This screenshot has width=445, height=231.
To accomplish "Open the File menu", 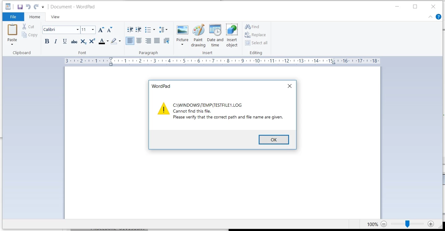I will (x=13, y=17).
